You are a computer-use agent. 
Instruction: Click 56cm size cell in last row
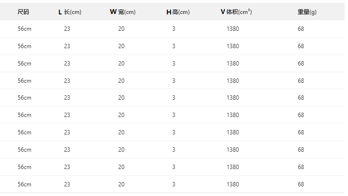tap(25, 184)
